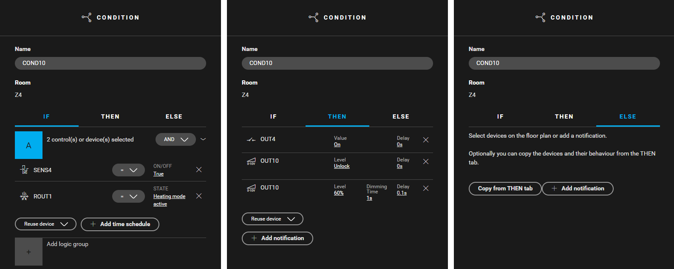Click text 2 control(s) or device(s) selected
This screenshot has width=674, height=269.
click(x=90, y=139)
